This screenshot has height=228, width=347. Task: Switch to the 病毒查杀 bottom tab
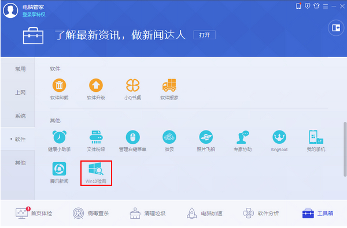click(91, 214)
